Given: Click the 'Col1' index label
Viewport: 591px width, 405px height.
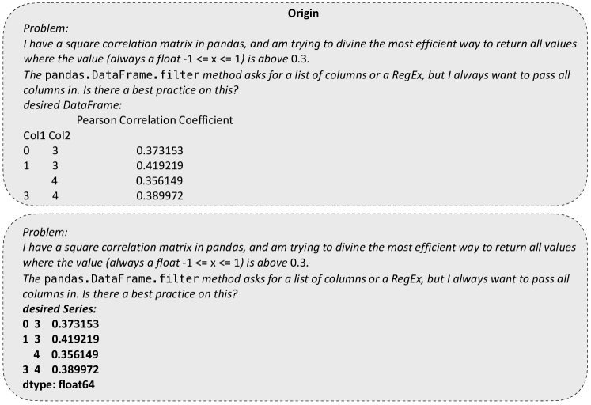Looking at the screenshot, I should click(x=34, y=135).
